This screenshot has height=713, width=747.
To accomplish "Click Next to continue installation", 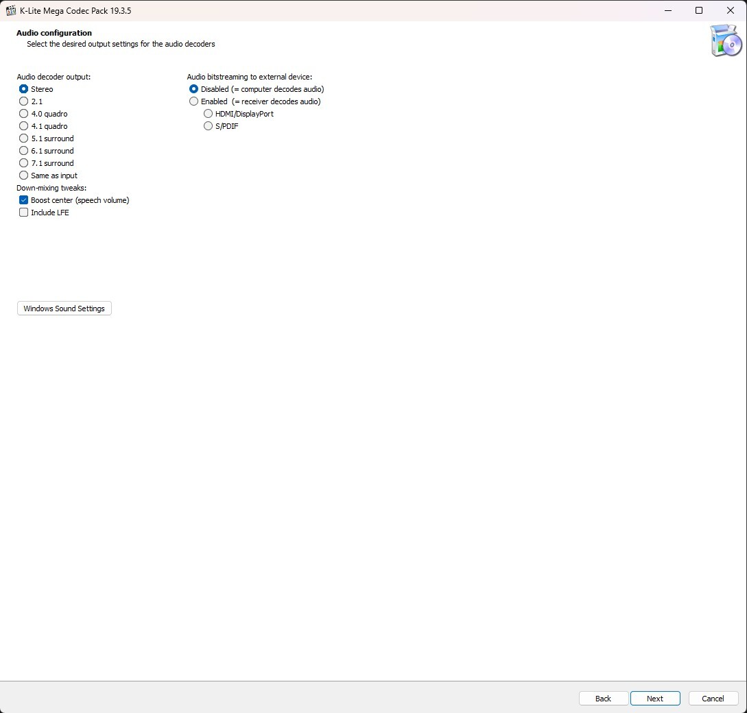I will click(x=655, y=699).
